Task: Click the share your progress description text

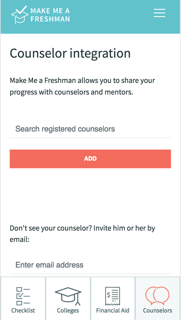Action: click(x=82, y=86)
